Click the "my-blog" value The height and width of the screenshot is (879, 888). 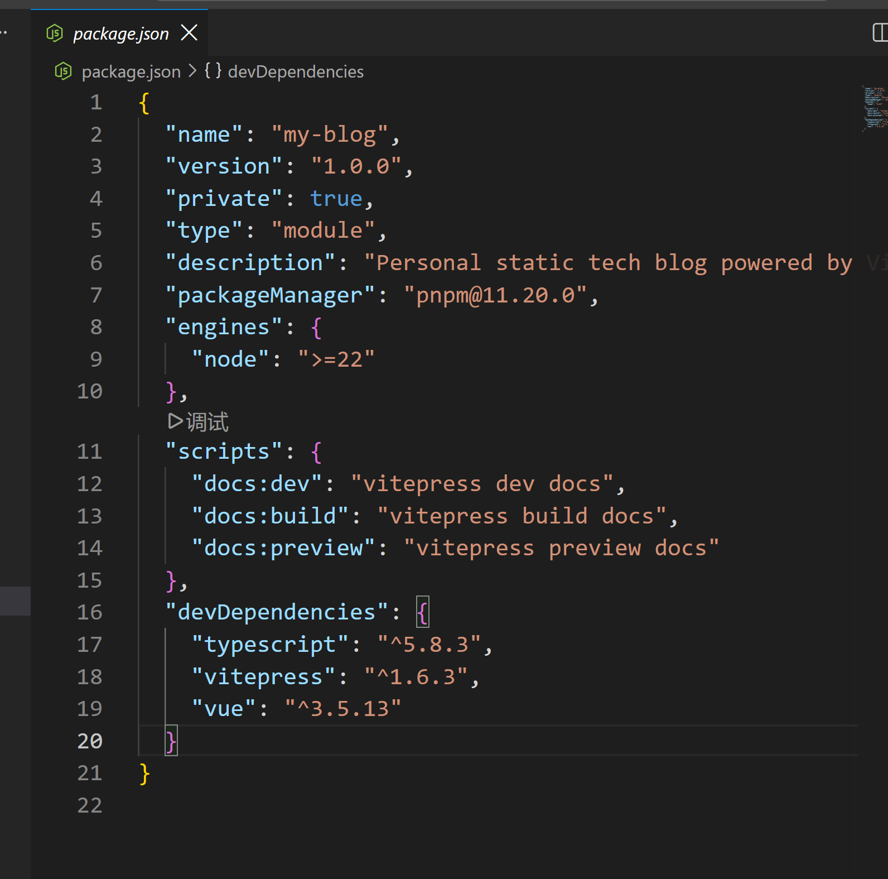point(330,135)
